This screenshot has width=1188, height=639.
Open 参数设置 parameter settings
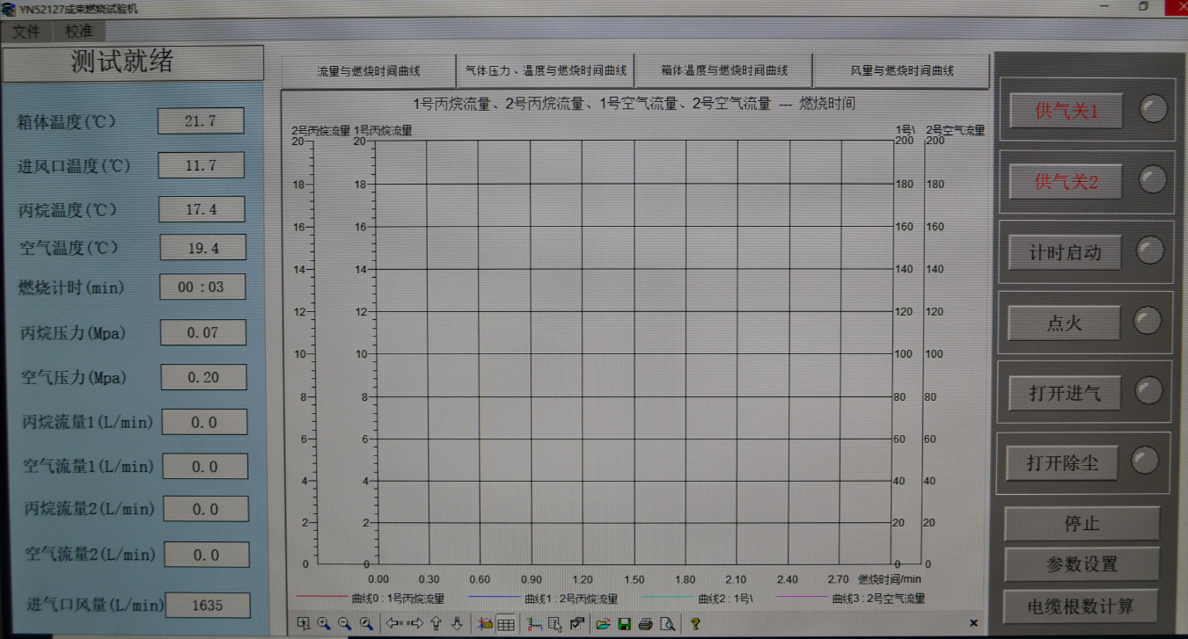(1082, 564)
